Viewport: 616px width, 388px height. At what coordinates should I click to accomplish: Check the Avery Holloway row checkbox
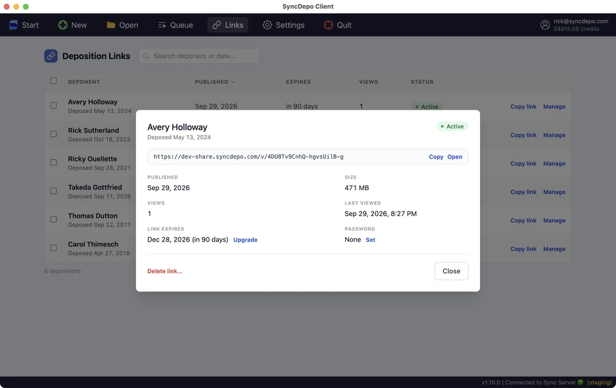(x=53, y=105)
